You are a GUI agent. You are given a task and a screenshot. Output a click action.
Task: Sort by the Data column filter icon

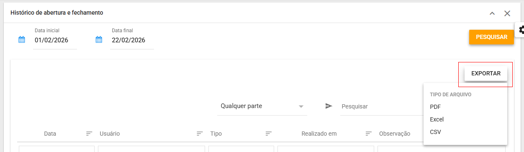(x=89, y=134)
